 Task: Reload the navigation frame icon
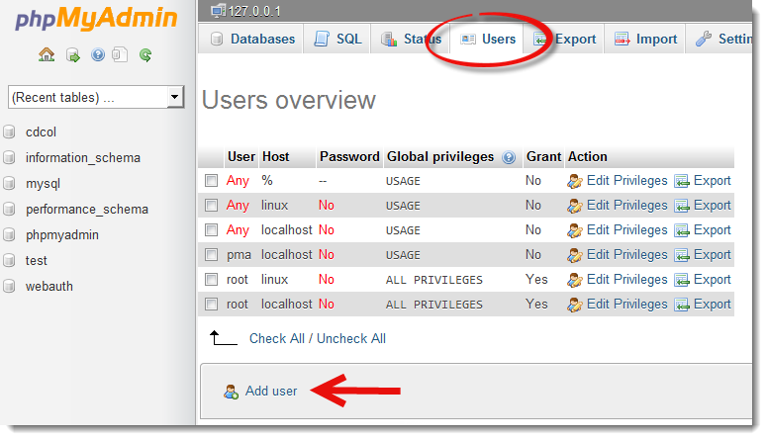click(x=145, y=54)
